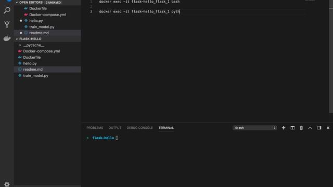This screenshot has height=187, width=333.
Task: Open hello.py in FLASK-HELLO folder
Action: [x=30, y=63]
